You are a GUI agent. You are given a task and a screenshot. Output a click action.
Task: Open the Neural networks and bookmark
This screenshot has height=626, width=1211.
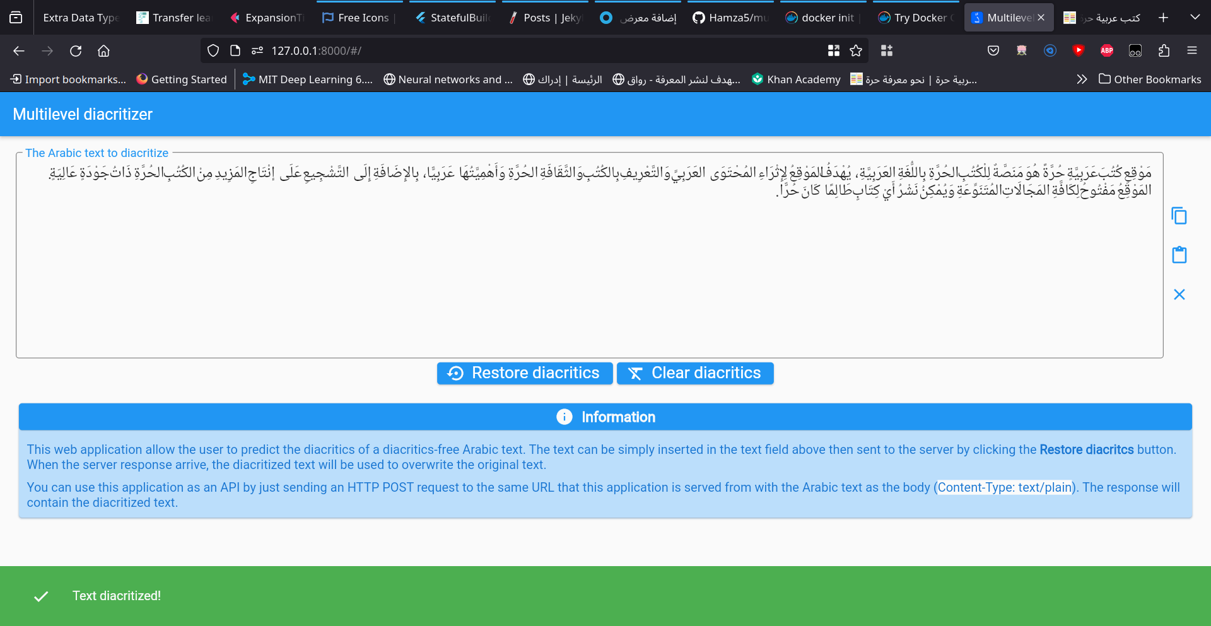pos(448,79)
